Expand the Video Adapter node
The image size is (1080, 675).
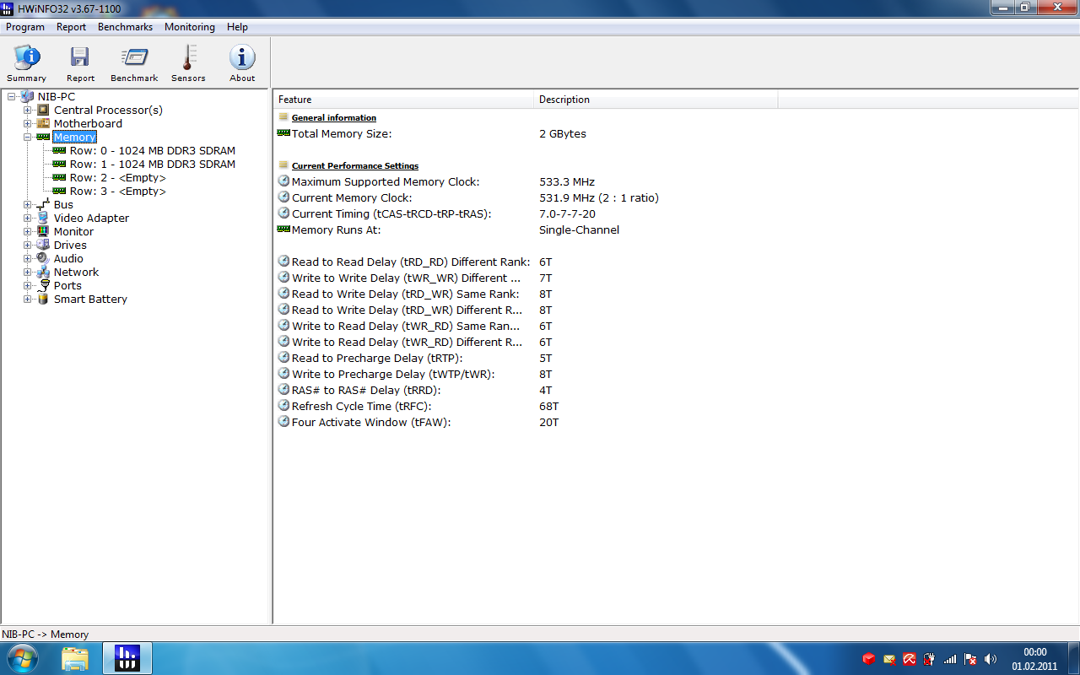click(28, 219)
